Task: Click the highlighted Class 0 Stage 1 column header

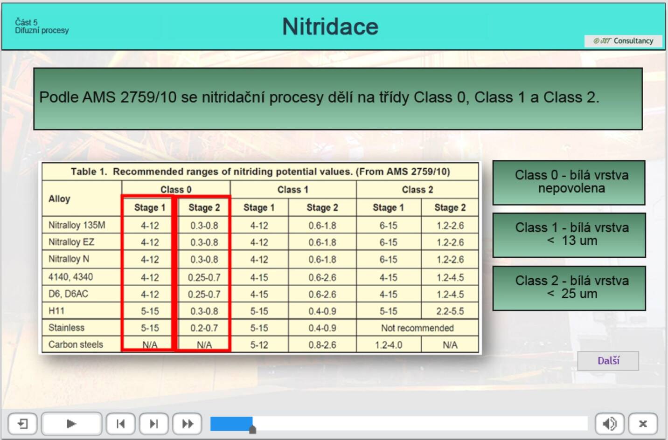Action: [150, 208]
